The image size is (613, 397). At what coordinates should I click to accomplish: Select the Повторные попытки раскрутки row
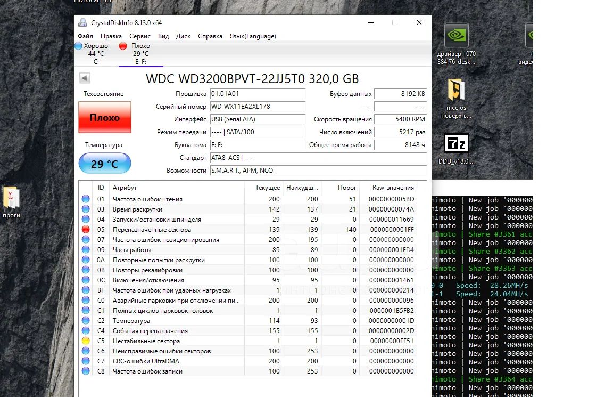248,260
